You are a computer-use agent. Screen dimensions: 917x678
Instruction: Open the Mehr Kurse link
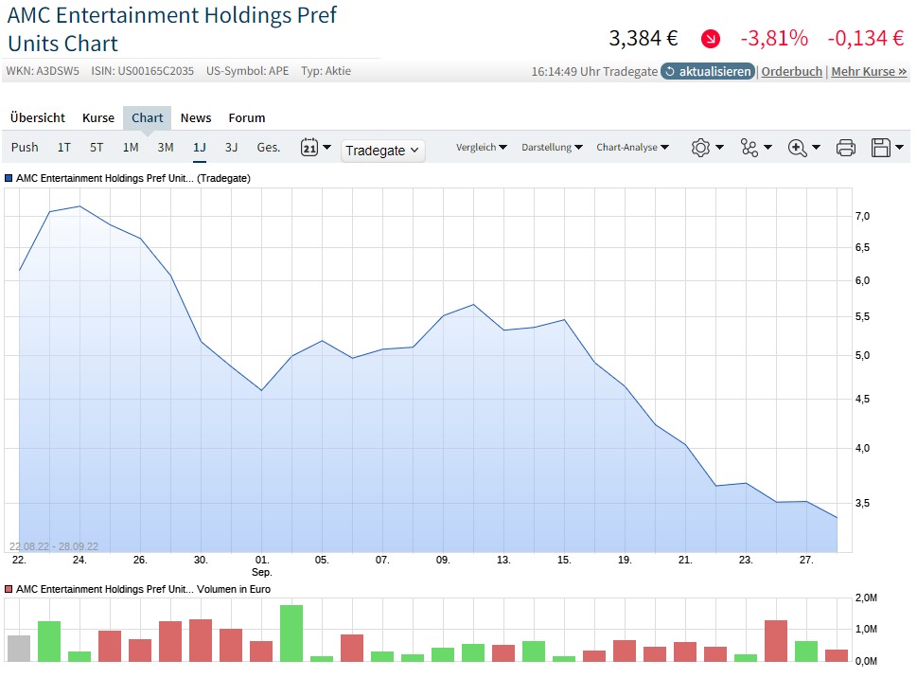(869, 71)
